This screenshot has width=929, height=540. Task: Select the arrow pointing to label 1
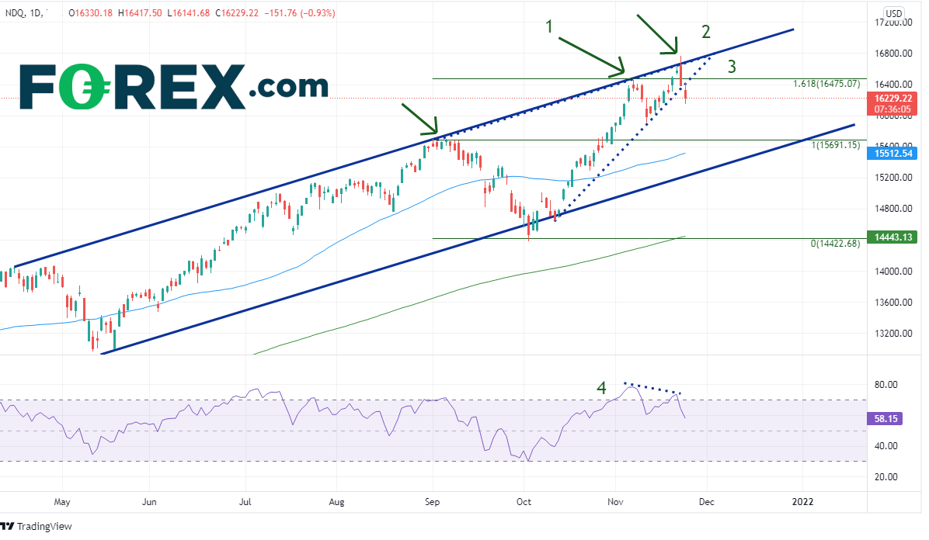point(592,48)
